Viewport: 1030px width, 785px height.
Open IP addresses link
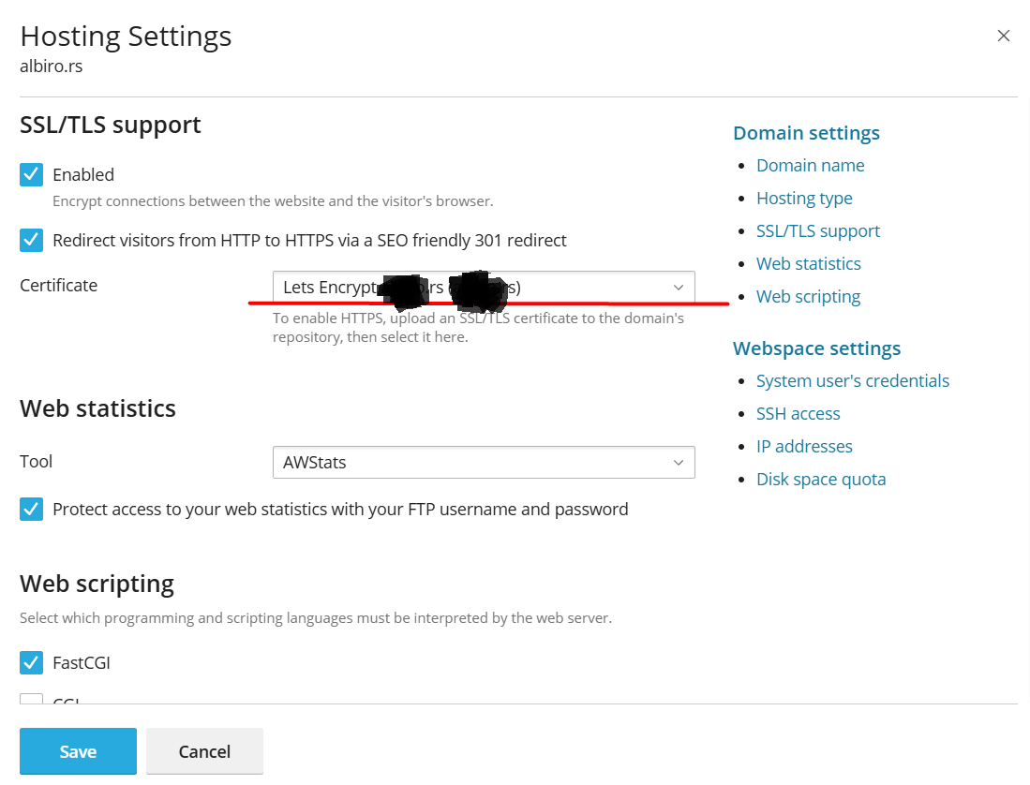[x=804, y=446]
